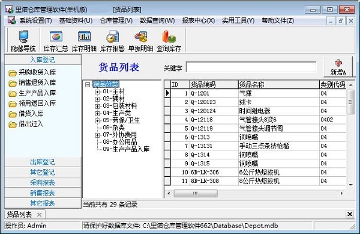Click the 0402 category code cell
This screenshot has width=360, height=234.
(x=332, y=120)
